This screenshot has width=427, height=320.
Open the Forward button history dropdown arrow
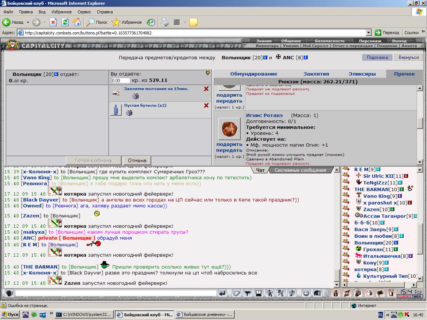44,22
